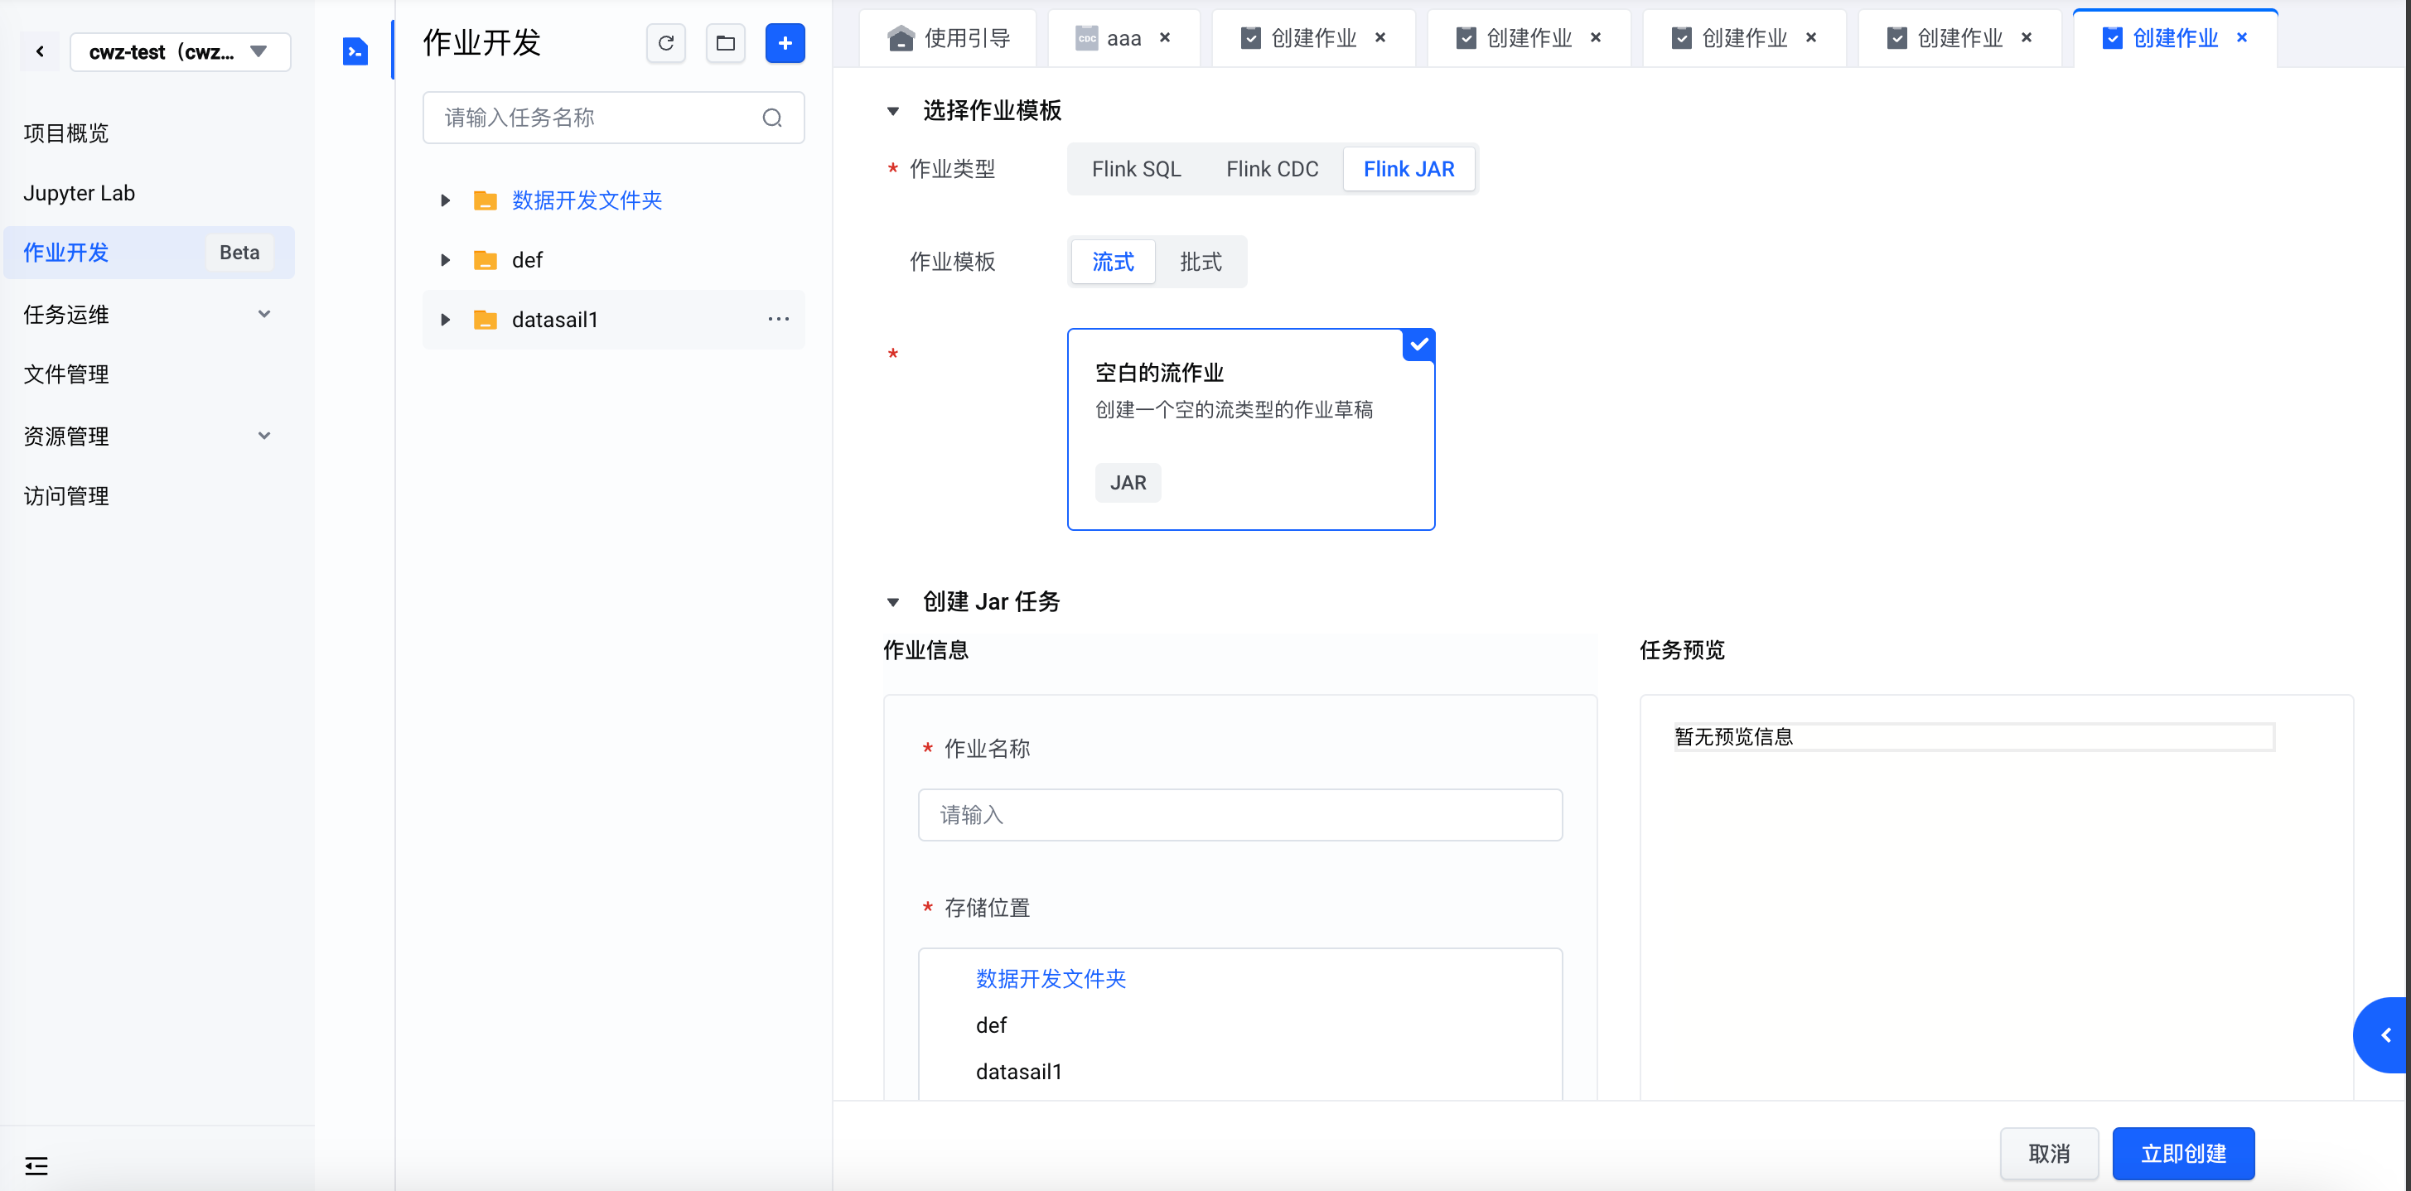Click the back arrow beside project selector

(41, 51)
